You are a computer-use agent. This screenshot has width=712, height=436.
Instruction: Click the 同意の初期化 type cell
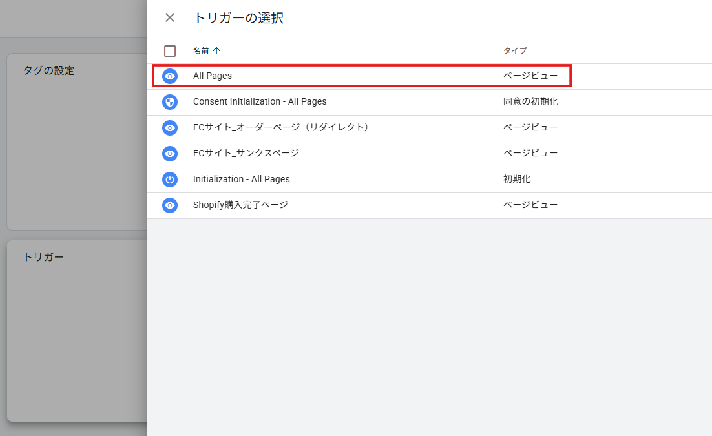[x=530, y=102]
